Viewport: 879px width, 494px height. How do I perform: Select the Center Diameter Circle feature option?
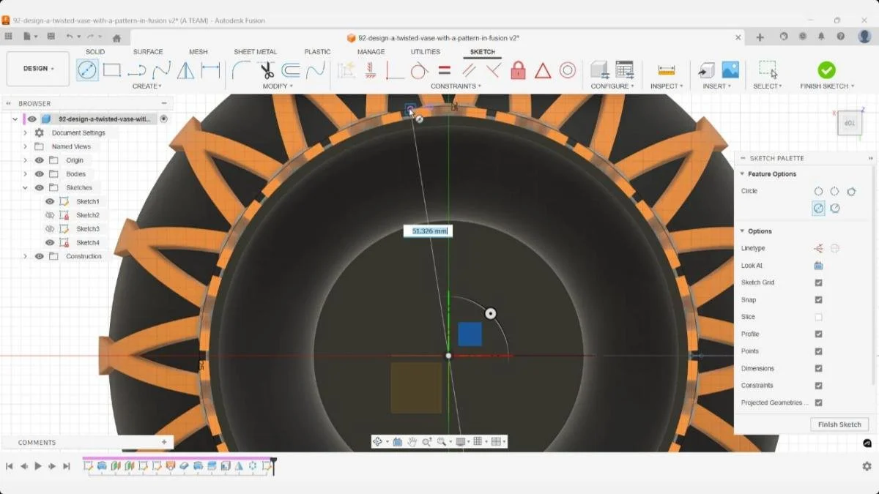(x=817, y=208)
